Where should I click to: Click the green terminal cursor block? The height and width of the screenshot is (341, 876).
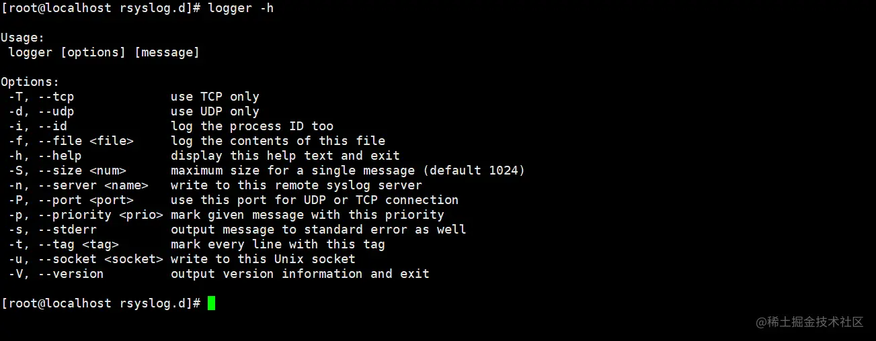pos(211,303)
